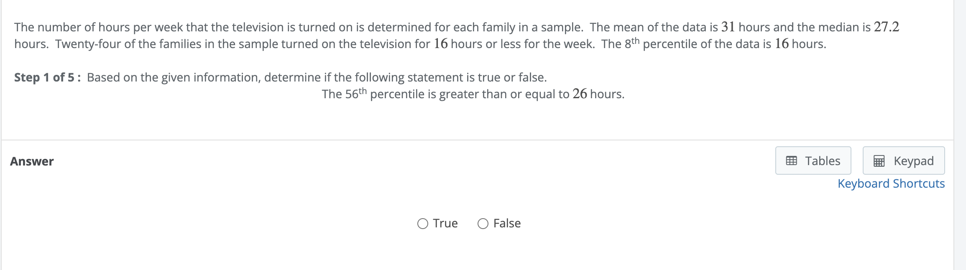Image resolution: width=966 pixels, height=270 pixels.
Task: Select the False radio button
Action: click(x=483, y=224)
